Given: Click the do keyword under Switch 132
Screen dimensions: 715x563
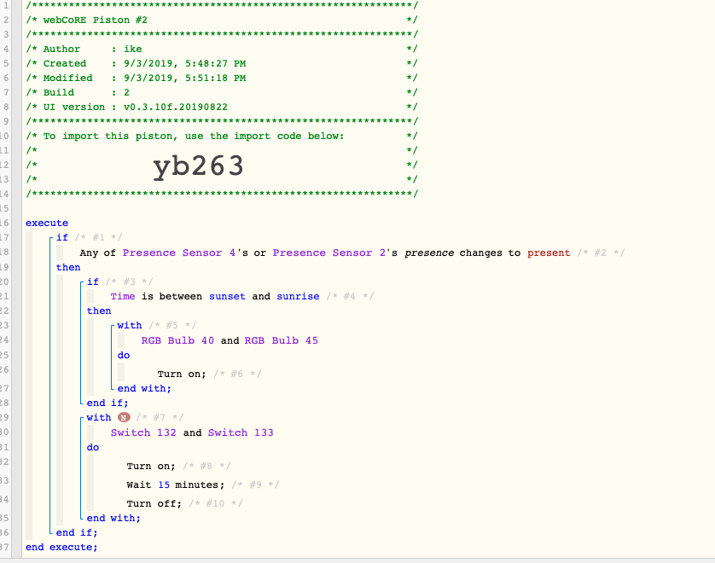Looking at the screenshot, I should 92,447.
